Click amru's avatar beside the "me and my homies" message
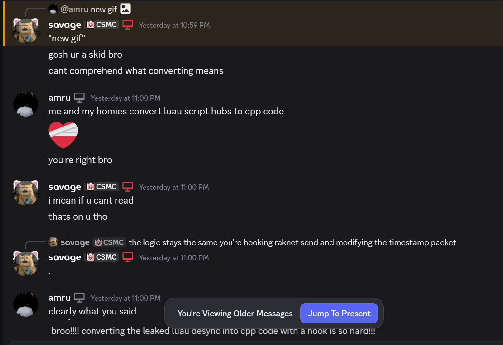Viewport: 503px width, 345px height. 26,104
